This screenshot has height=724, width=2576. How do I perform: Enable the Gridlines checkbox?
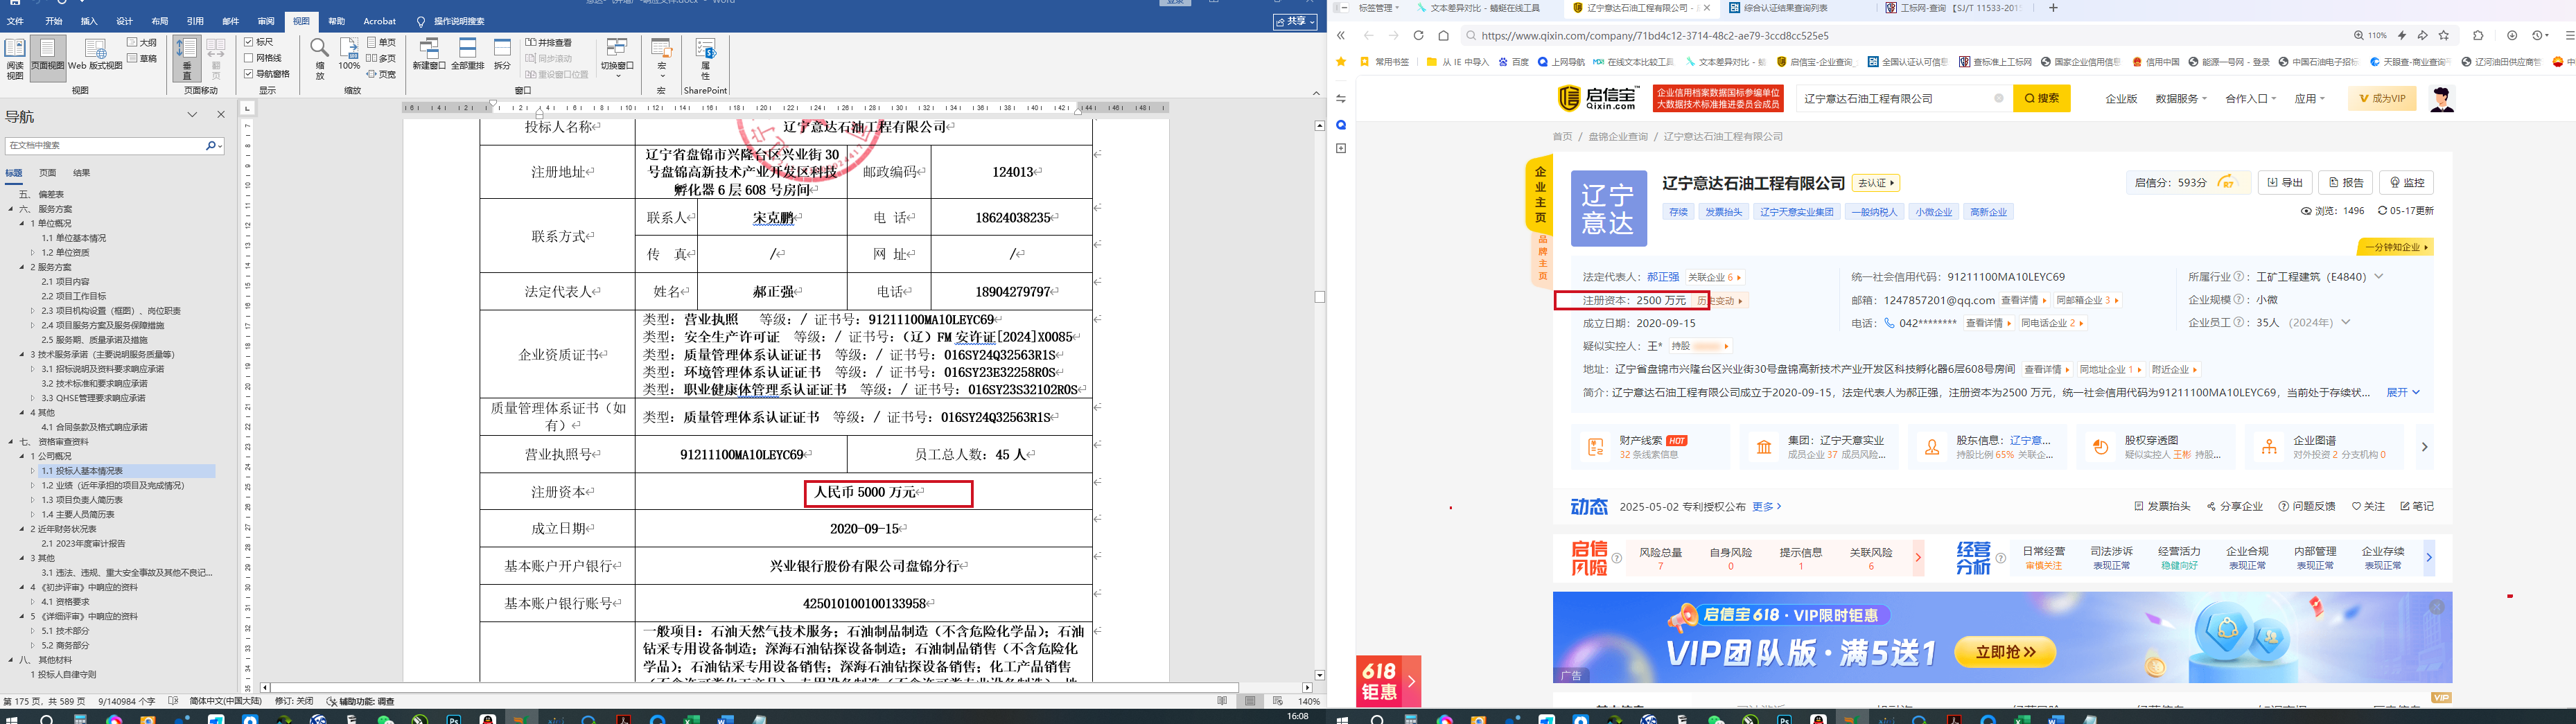(264, 58)
